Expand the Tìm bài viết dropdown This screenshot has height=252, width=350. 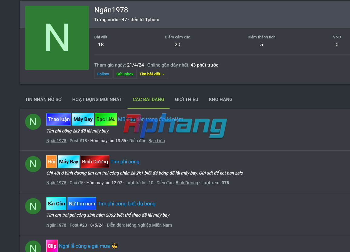(x=152, y=74)
